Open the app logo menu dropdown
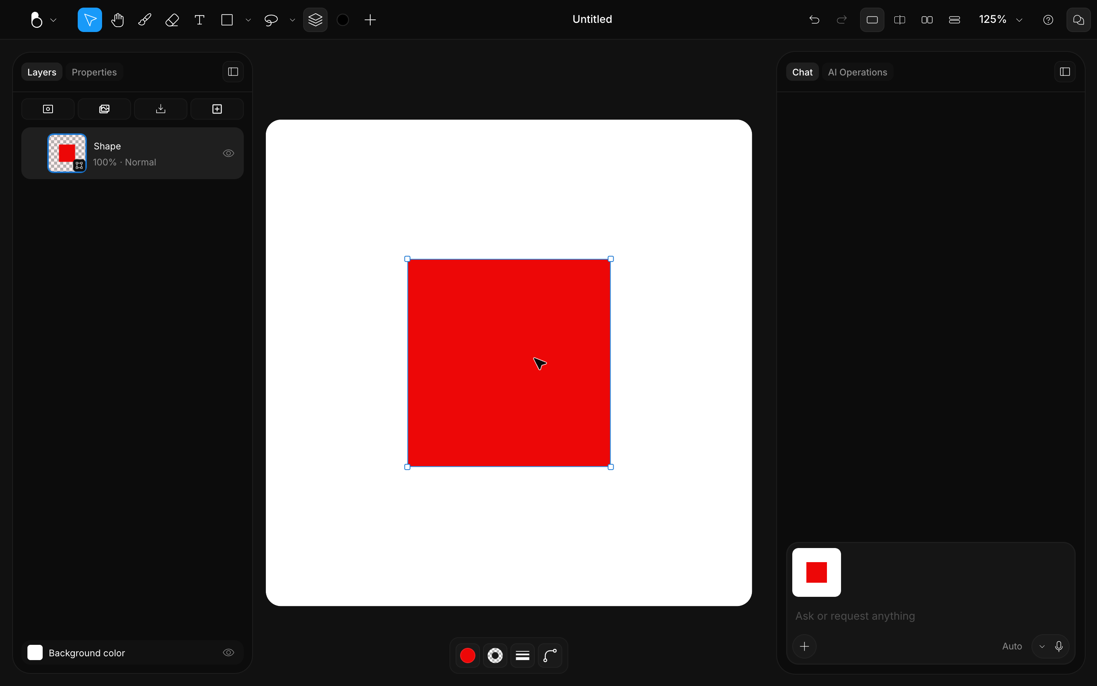 point(43,20)
